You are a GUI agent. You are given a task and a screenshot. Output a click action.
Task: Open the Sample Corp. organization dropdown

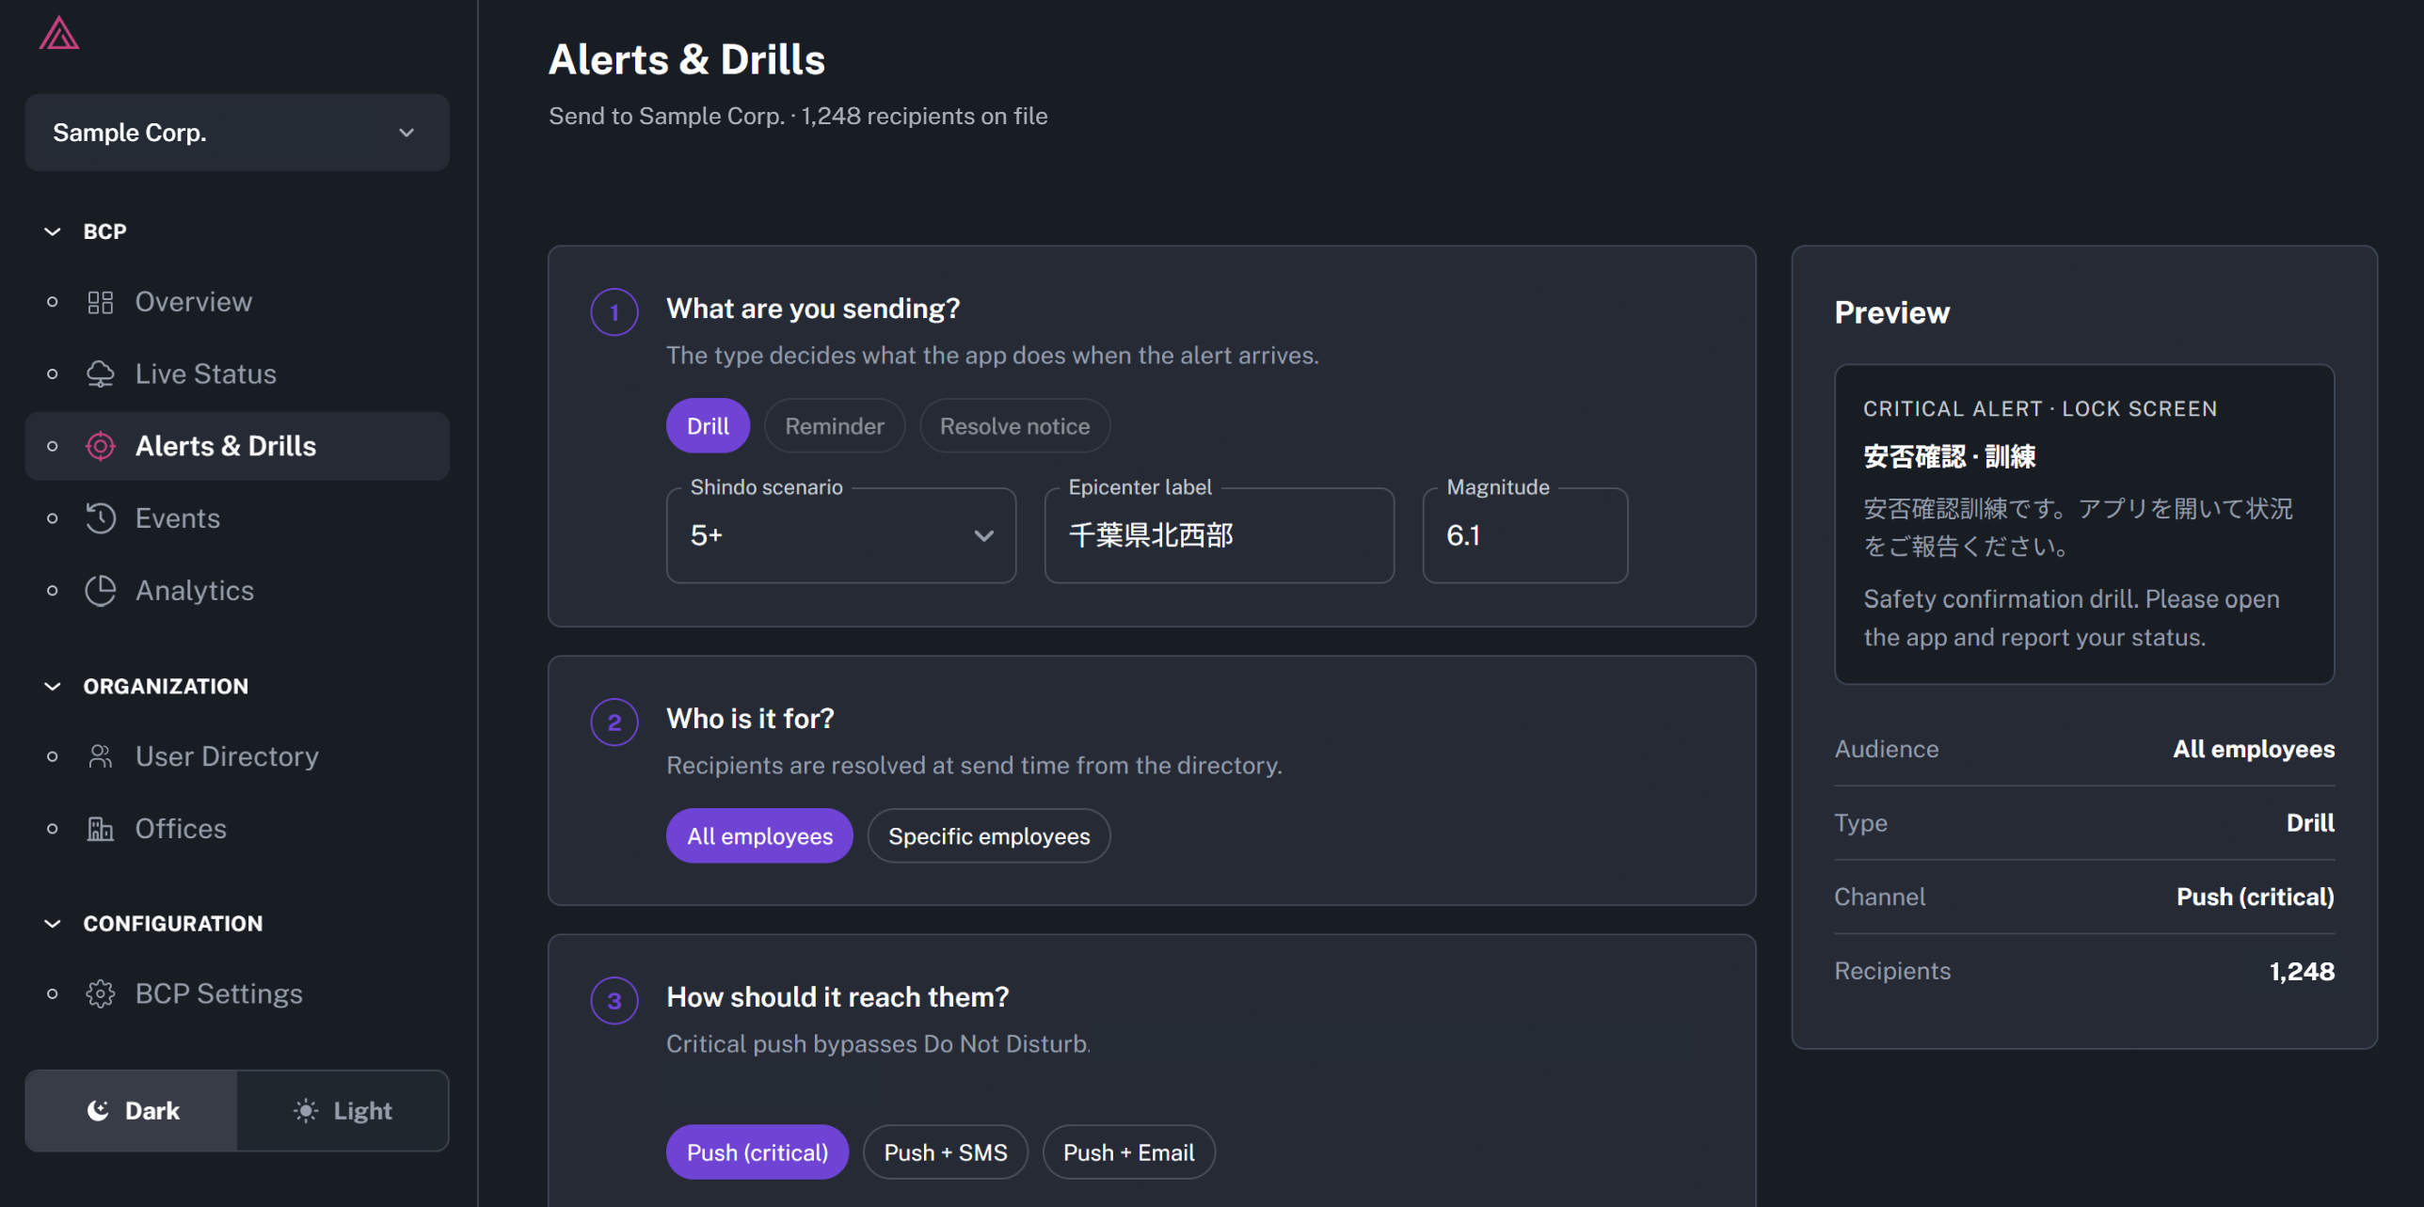tap(237, 133)
